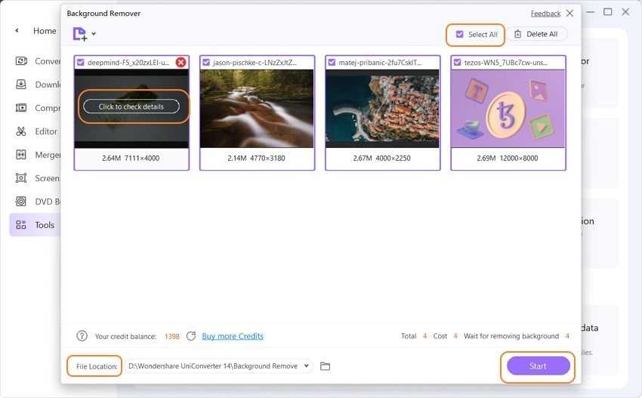Open the Buy more Credits link
642x398 pixels.
tap(233, 336)
